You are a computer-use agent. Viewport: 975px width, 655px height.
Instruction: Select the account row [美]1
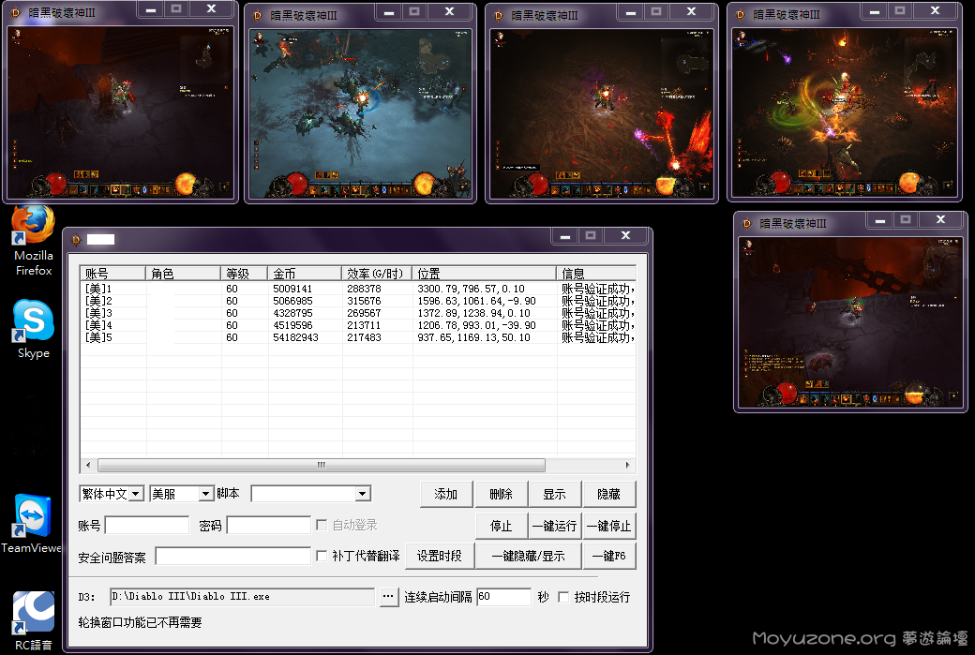358,289
